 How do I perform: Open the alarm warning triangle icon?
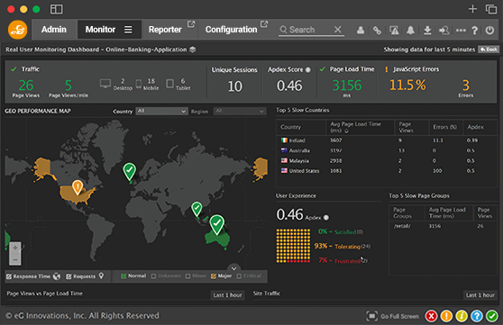394,31
